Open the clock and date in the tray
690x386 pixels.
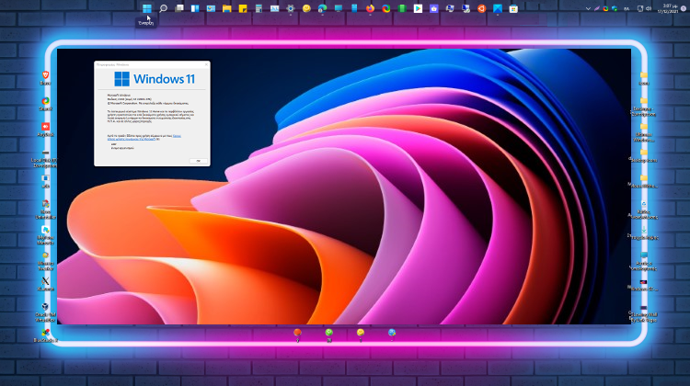pyautogui.click(x=670, y=8)
